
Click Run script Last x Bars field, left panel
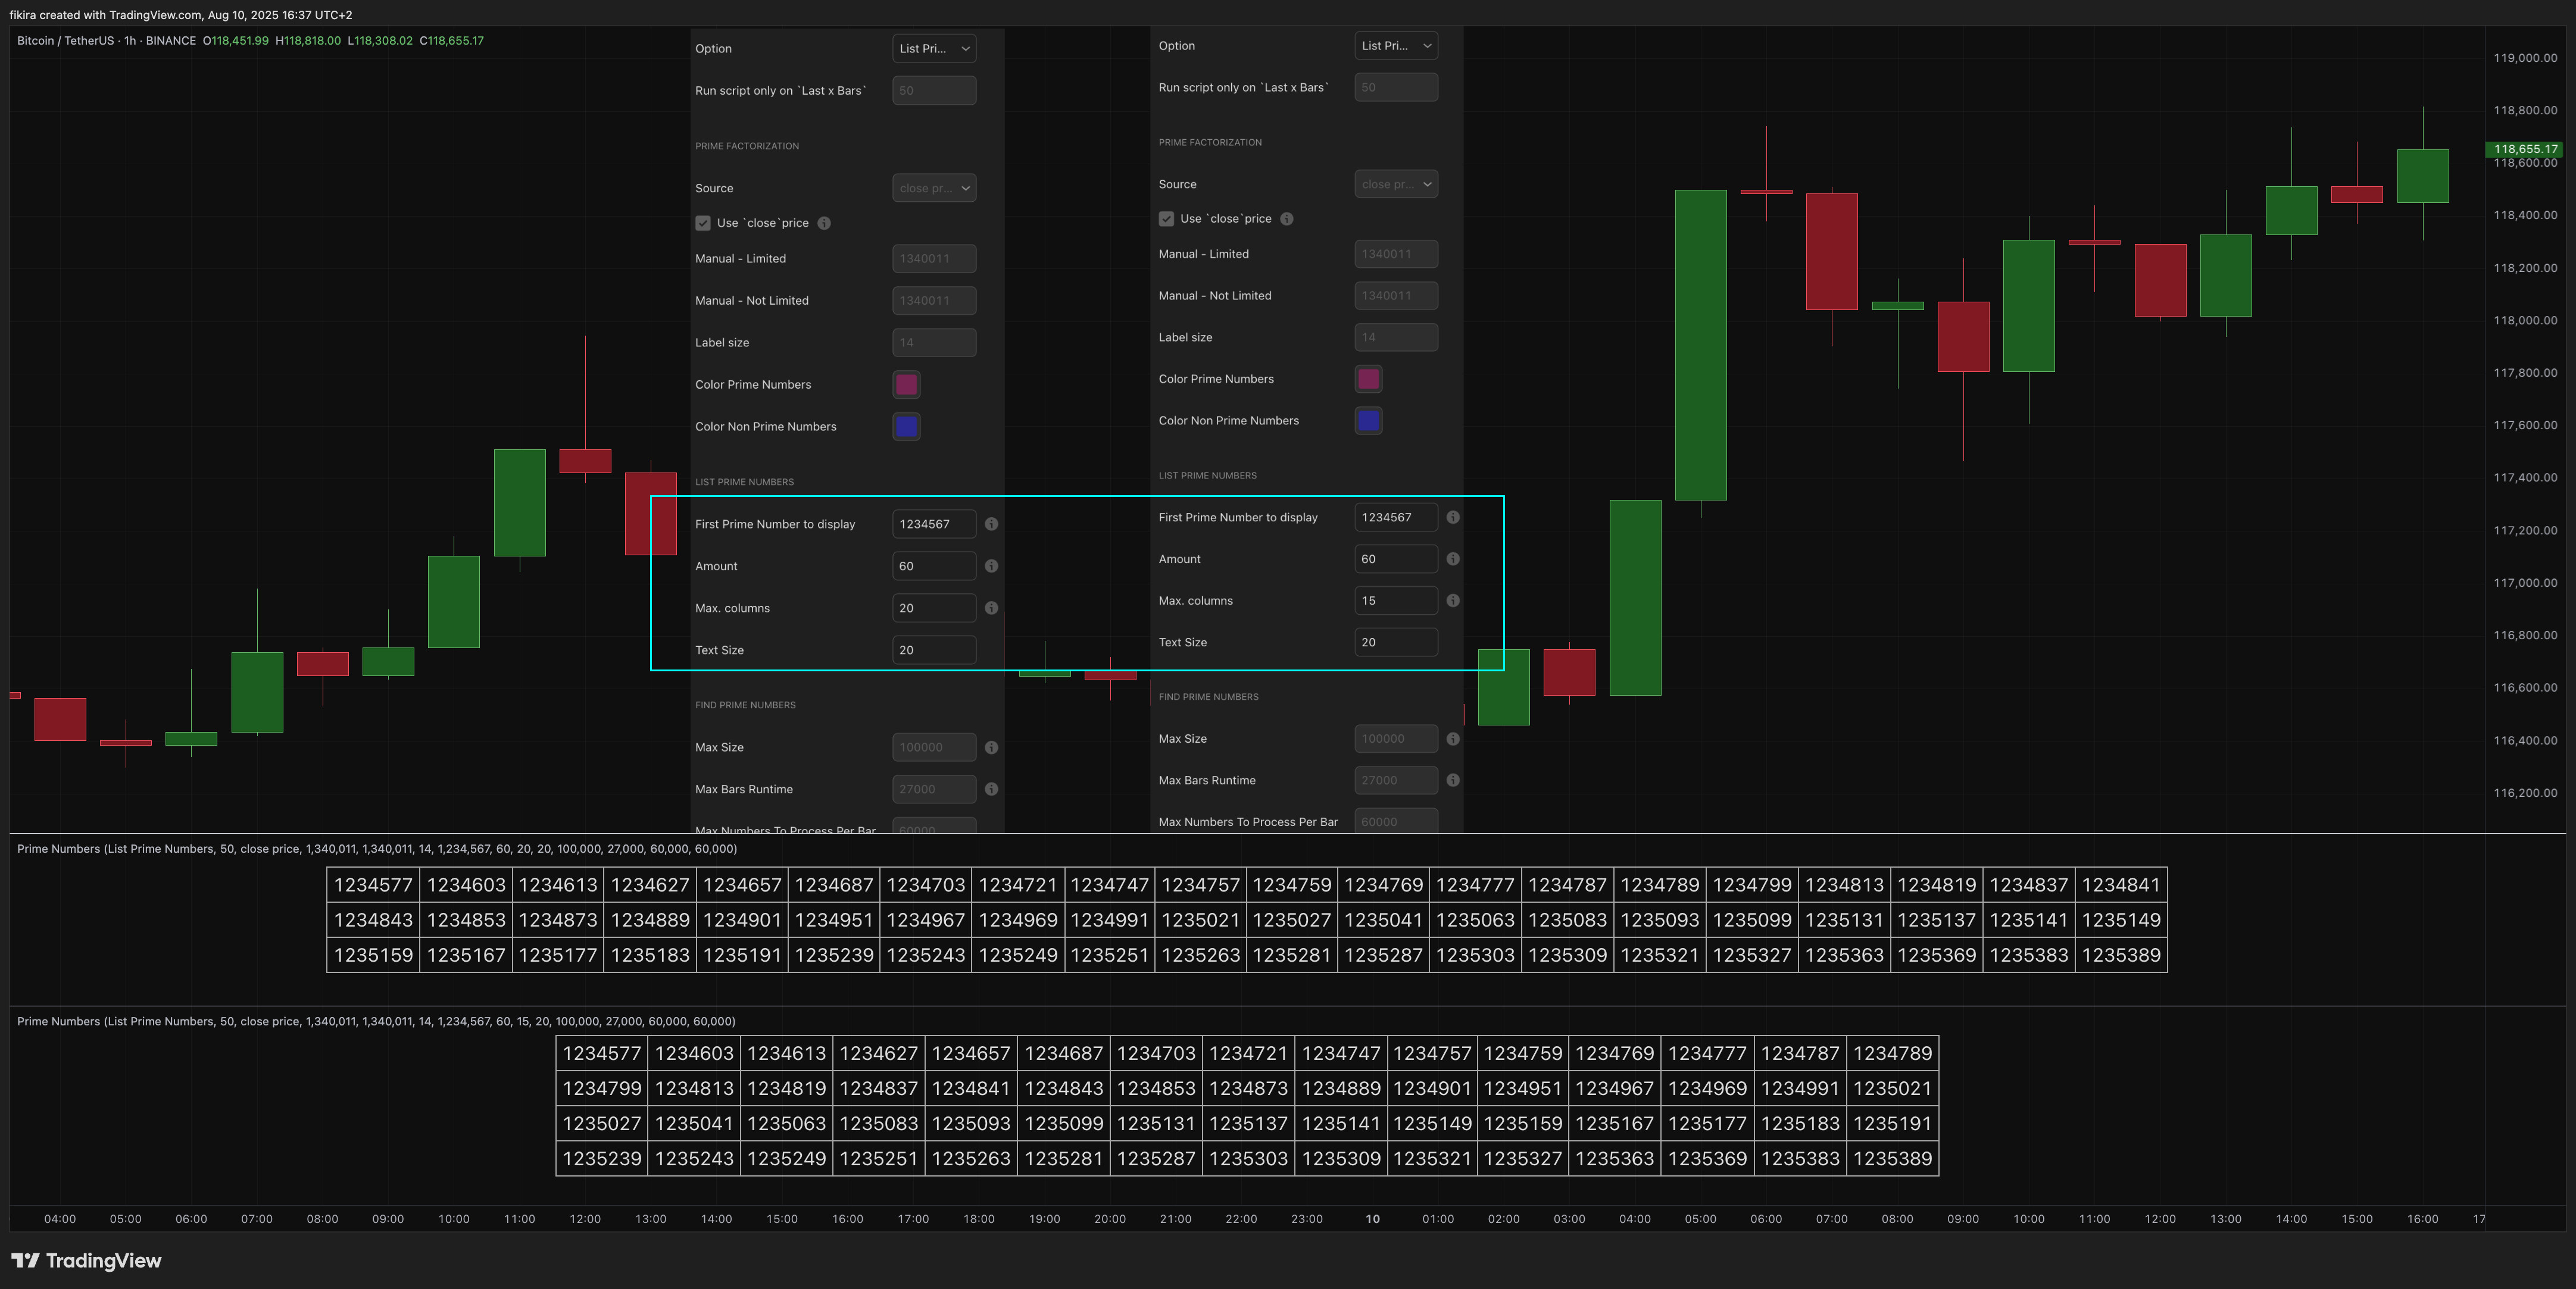tap(934, 90)
